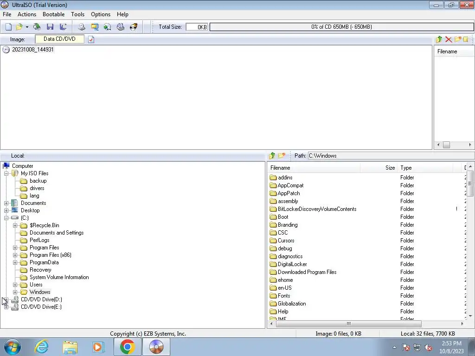The height and width of the screenshot is (356, 475).
Task: Collapse the (C:) drive tree node
Action: [x=6, y=218]
